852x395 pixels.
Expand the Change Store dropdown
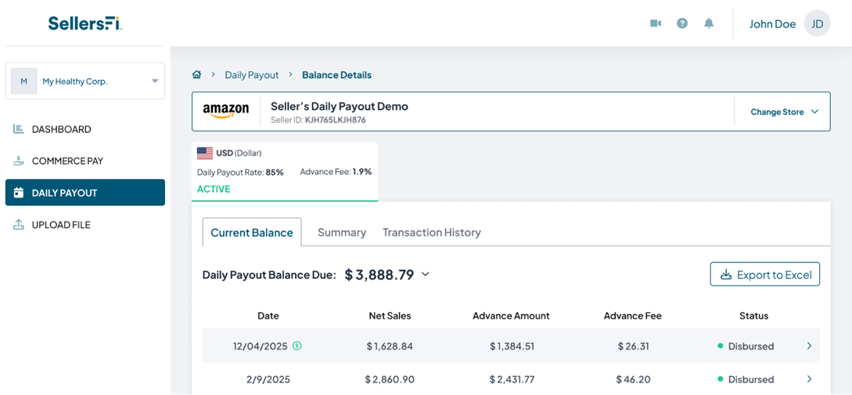point(784,112)
